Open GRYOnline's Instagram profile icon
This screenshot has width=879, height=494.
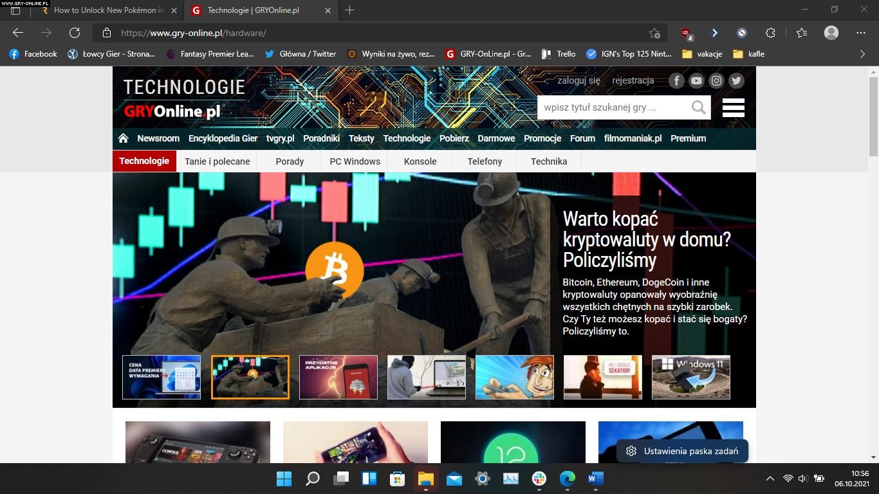[x=716, y=80]
